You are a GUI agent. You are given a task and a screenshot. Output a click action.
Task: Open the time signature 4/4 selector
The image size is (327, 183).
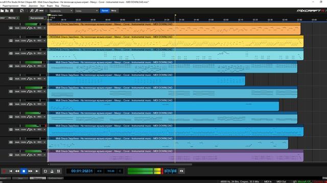tap(99, 171)
